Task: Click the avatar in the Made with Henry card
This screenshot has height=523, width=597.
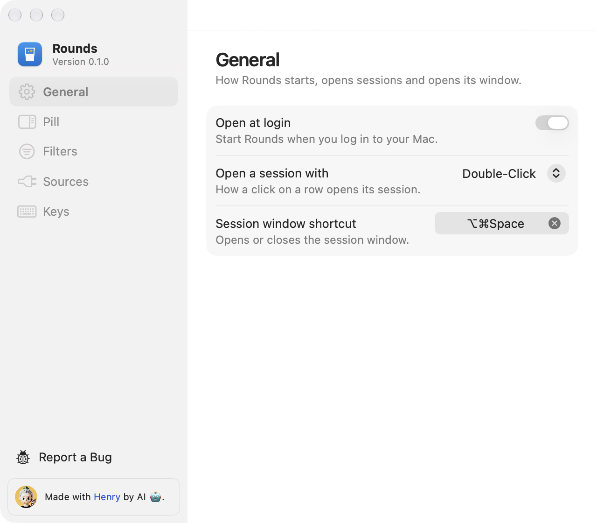Action: (26, 497)
